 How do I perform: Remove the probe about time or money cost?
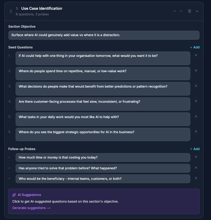(x=196, y=157)
